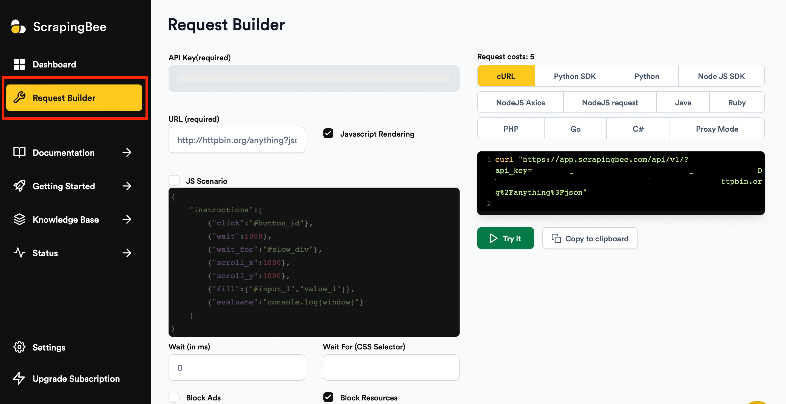Expand Getting Started with its arrow
Image resolution: width=786 pixels, height=404 pixels.
127,186
